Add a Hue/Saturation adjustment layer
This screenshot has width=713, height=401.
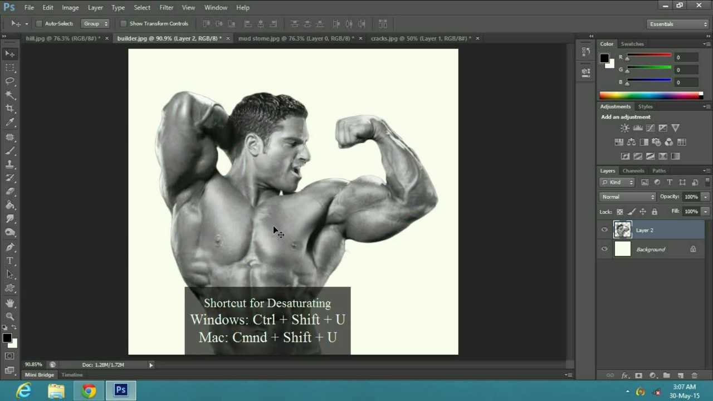619,142
